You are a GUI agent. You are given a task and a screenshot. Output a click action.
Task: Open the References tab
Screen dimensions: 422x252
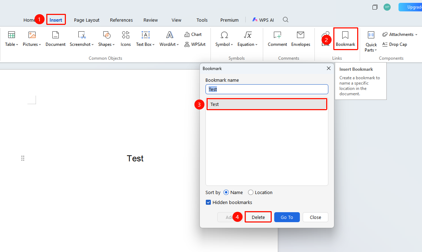point(121,20)
